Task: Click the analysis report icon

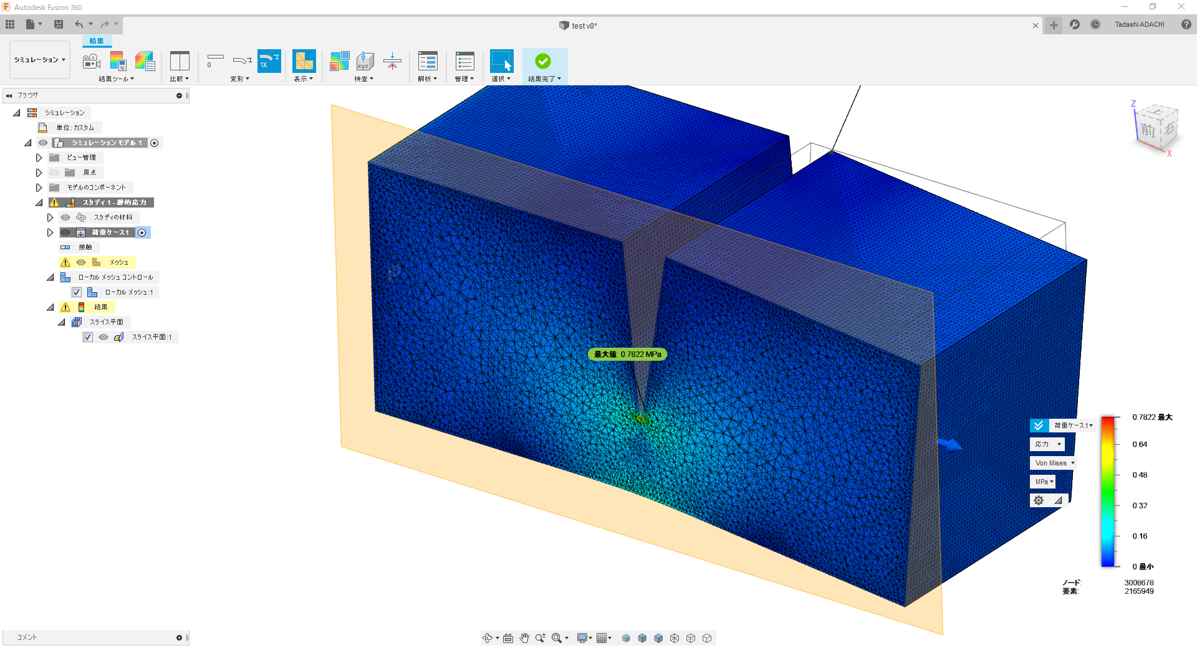Action: (428, 61)
